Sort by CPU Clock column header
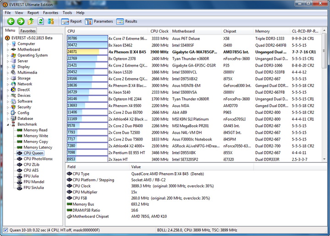 tap(159, 31)
